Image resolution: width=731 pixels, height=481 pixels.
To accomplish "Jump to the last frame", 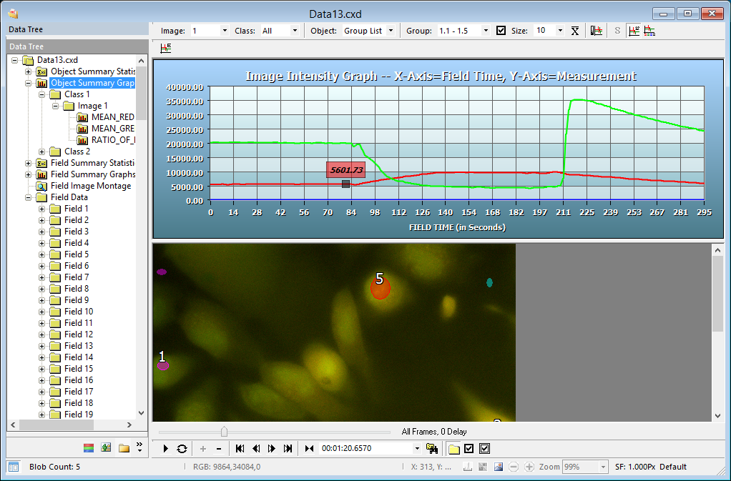I will click(288, 449).
